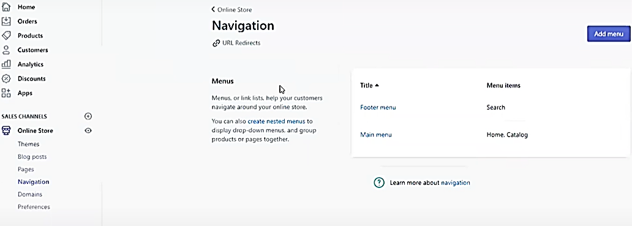Click the Discounts percent badge icon
The image size is (632, 226).
tap(6, 78)
